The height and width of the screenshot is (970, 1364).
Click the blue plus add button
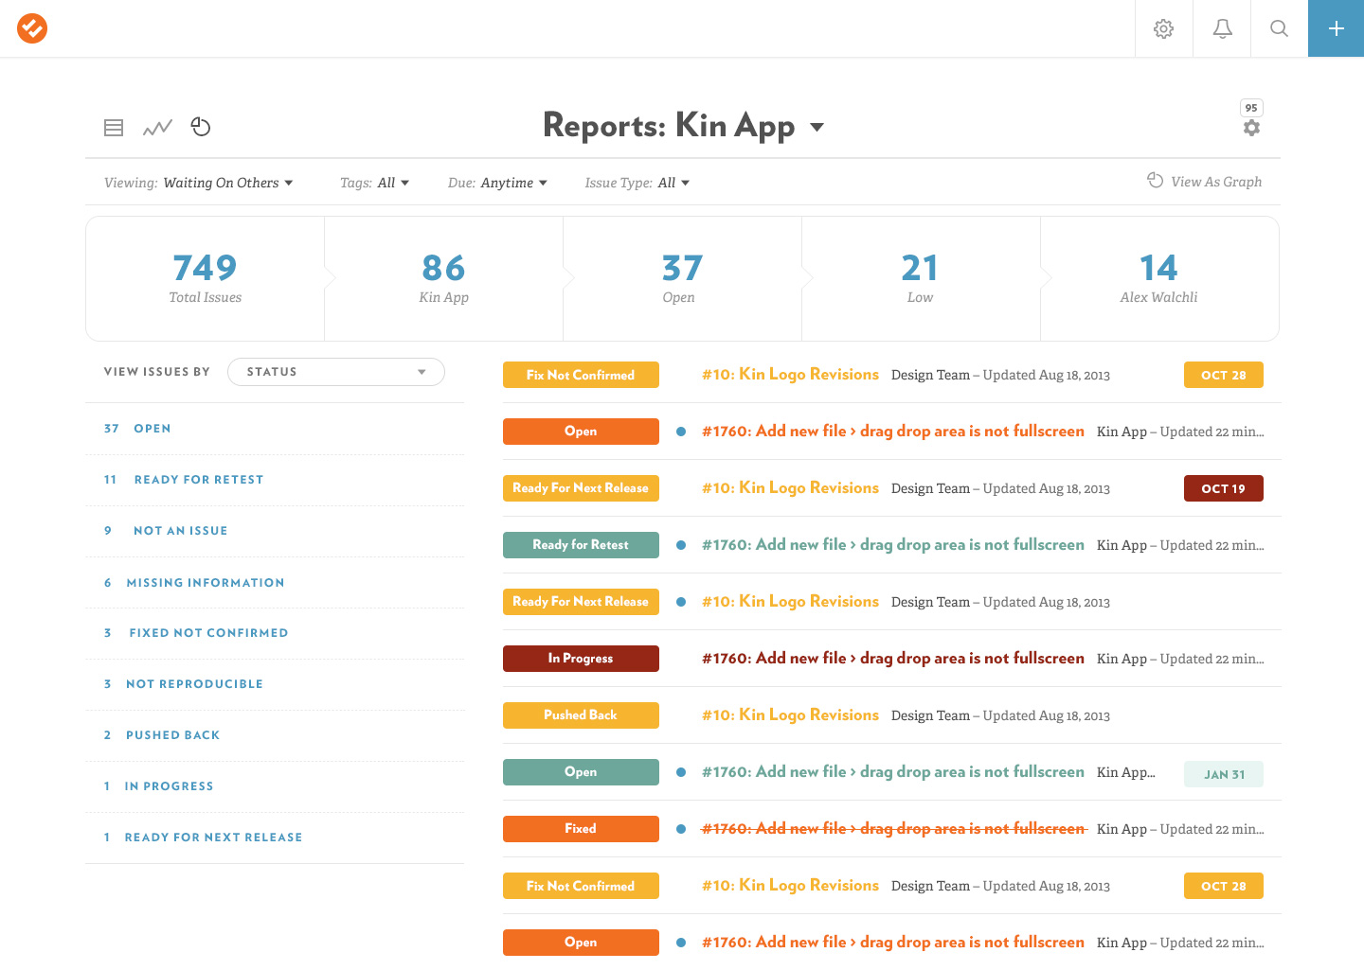[1336, 28]
